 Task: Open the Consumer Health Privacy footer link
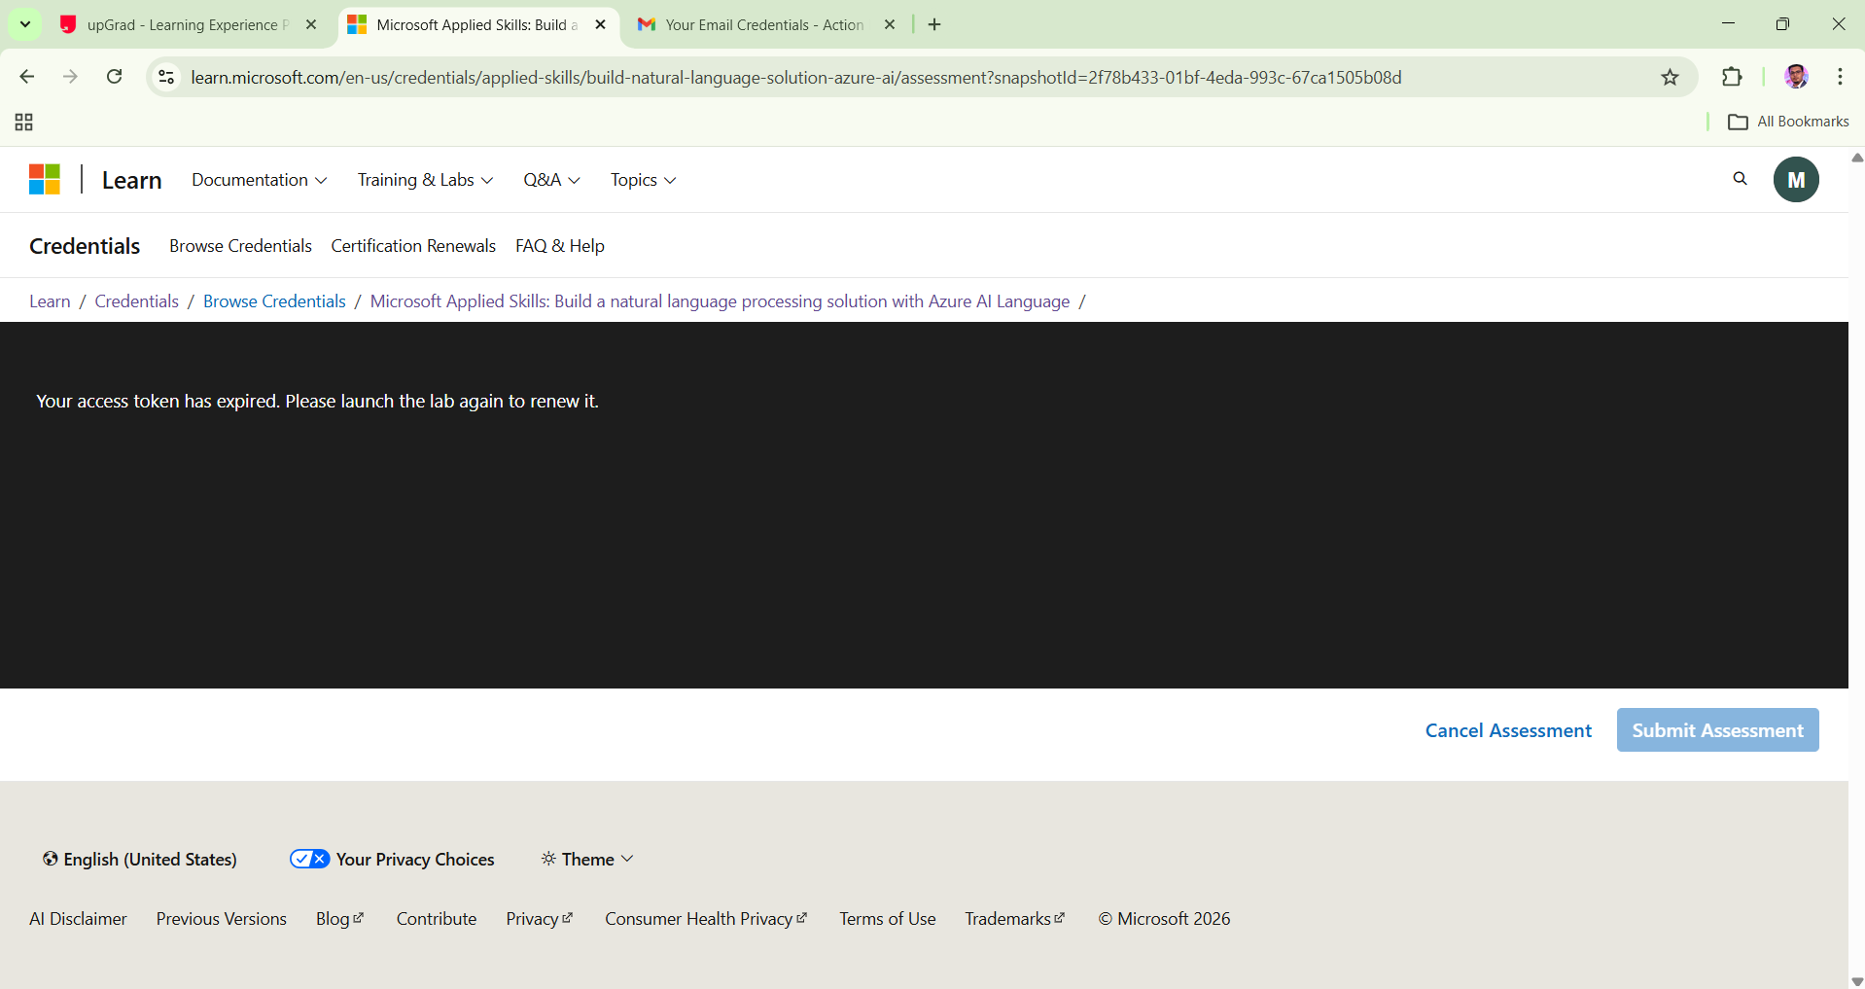[x=706, y=919]
